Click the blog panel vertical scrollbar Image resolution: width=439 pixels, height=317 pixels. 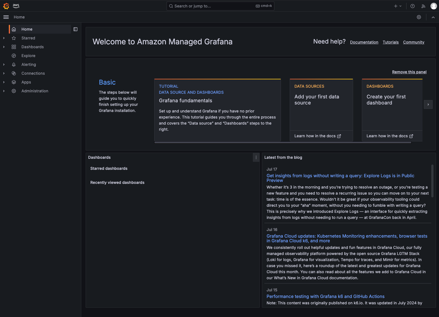432,181
